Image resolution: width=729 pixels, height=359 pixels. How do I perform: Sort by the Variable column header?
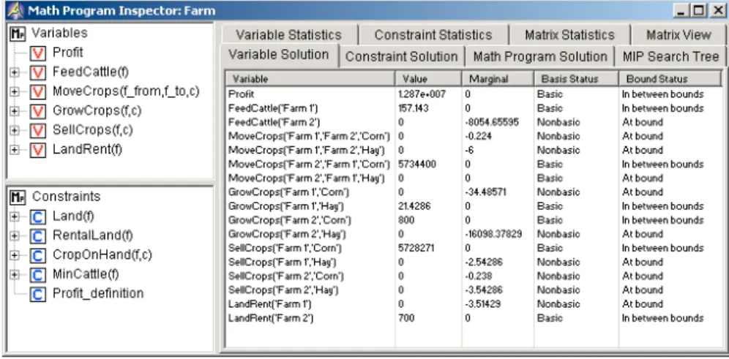coord(310,79)
